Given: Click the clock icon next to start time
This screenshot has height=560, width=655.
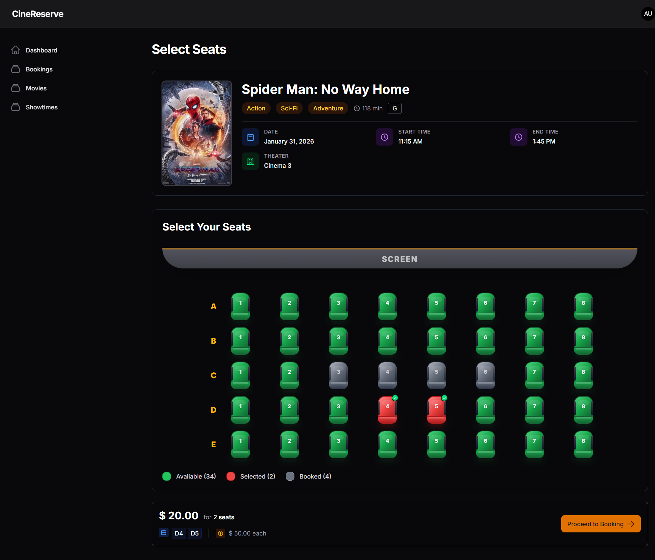Looking at the screenshot, I should (384, 137).
